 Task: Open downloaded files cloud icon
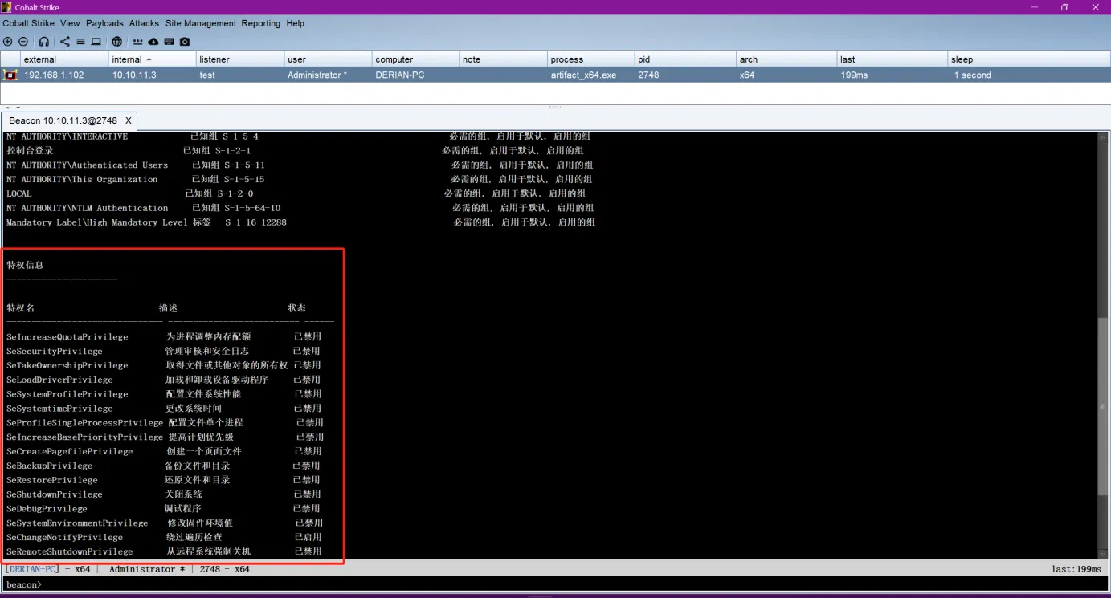tap(153, 42)
